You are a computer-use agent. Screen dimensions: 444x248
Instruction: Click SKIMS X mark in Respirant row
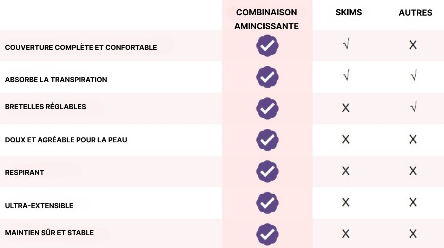point(345,171)
